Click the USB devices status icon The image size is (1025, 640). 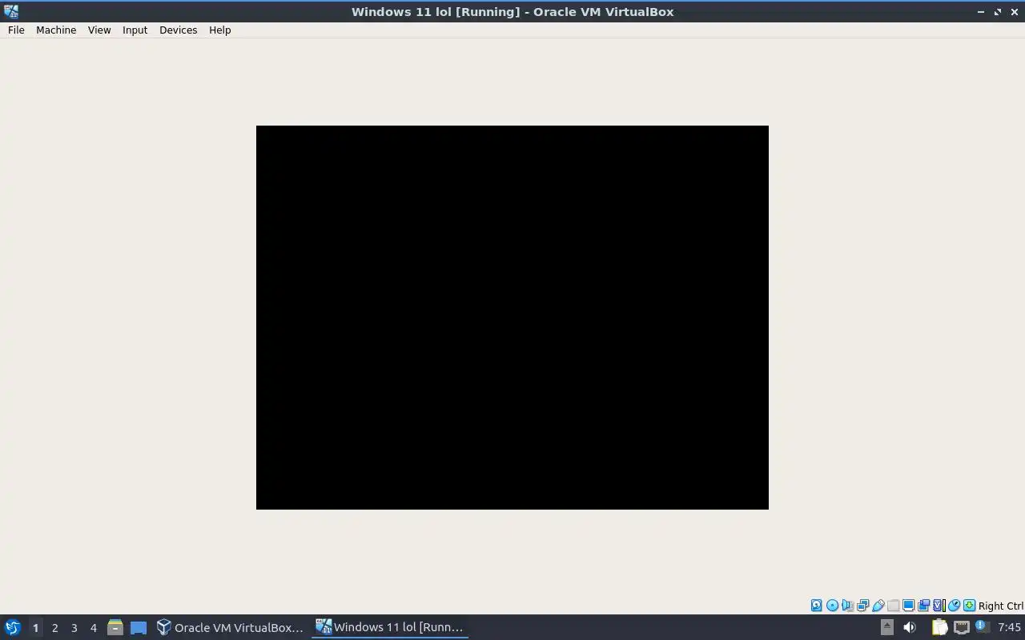click(878, 606)
